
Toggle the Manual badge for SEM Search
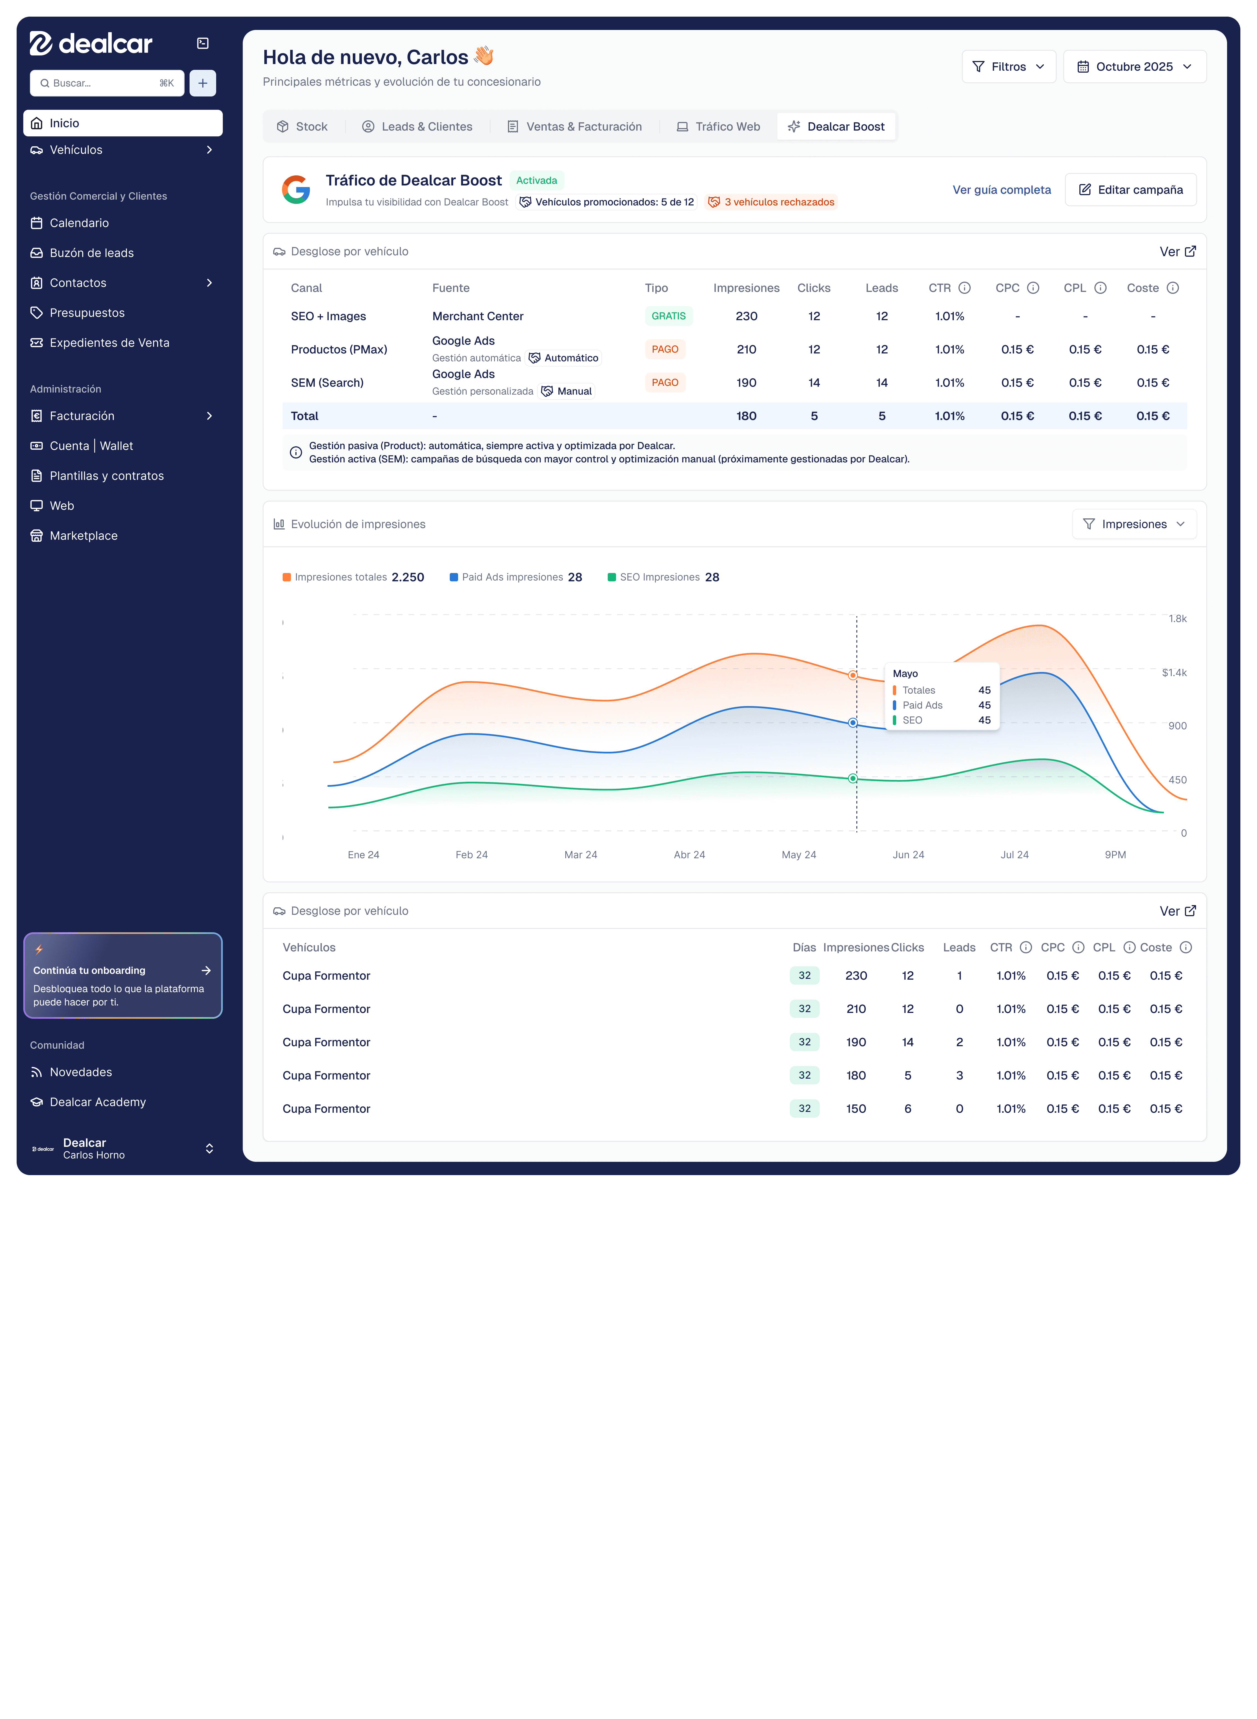coord(566,391)
